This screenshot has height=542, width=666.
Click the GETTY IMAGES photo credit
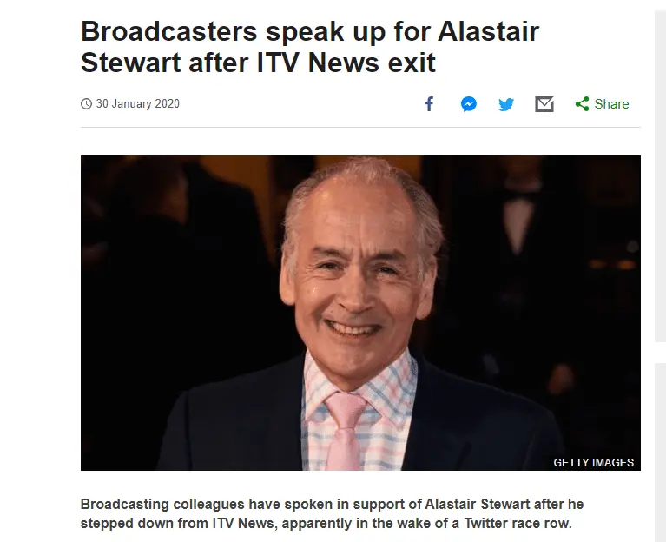point(593,463)
